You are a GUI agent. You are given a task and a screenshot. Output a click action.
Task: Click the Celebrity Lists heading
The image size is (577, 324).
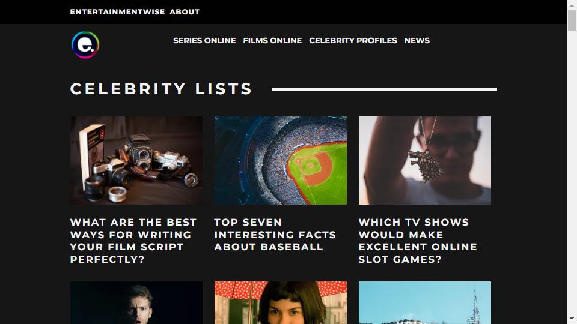[x=161, y=89]
